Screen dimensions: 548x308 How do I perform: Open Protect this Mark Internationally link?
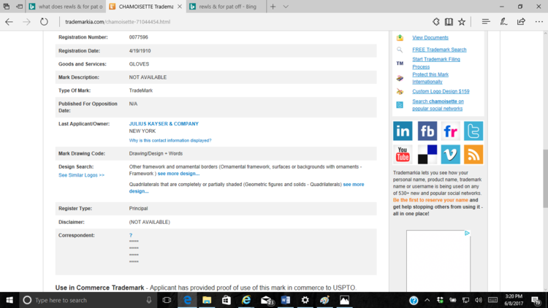coord(430,78)
